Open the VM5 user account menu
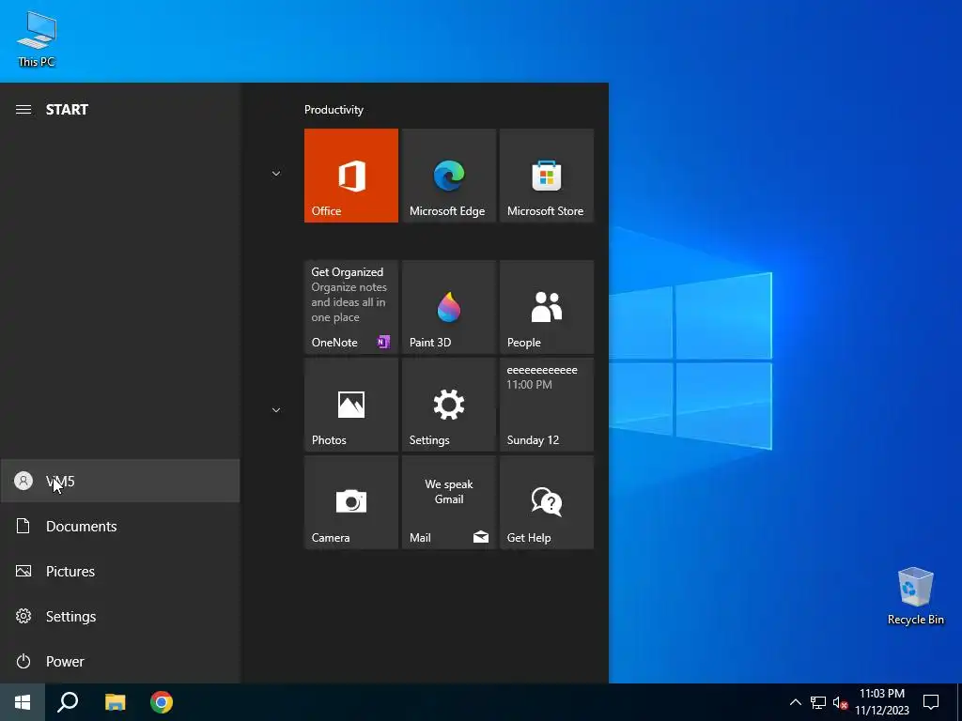962x721 pixels. [120, 482]
